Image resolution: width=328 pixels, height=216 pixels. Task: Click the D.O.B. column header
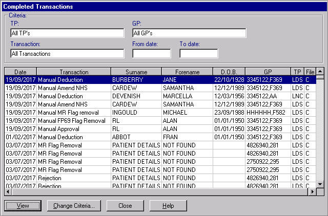pos(229,72)
